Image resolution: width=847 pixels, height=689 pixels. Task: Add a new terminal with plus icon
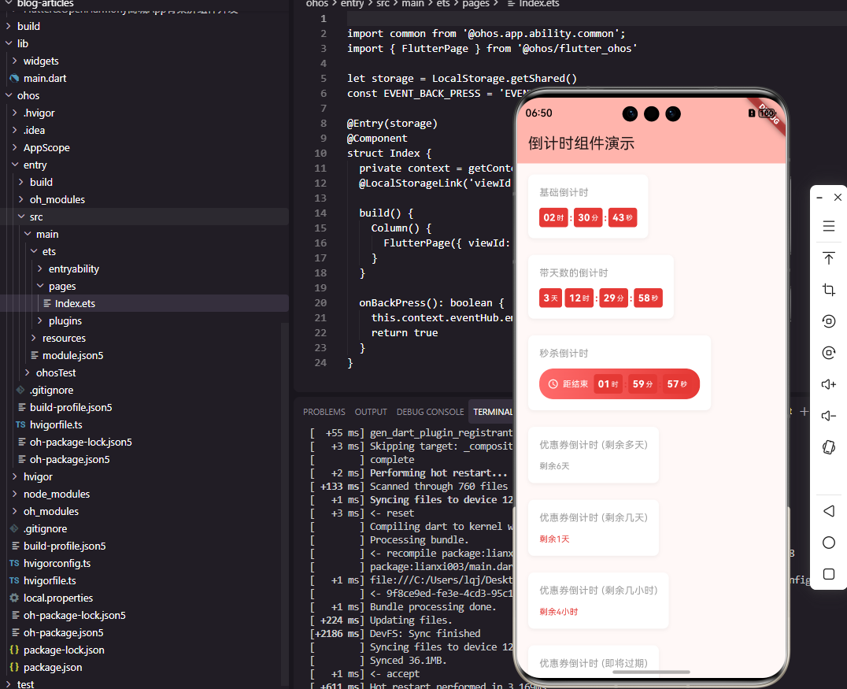coord(804,412)
